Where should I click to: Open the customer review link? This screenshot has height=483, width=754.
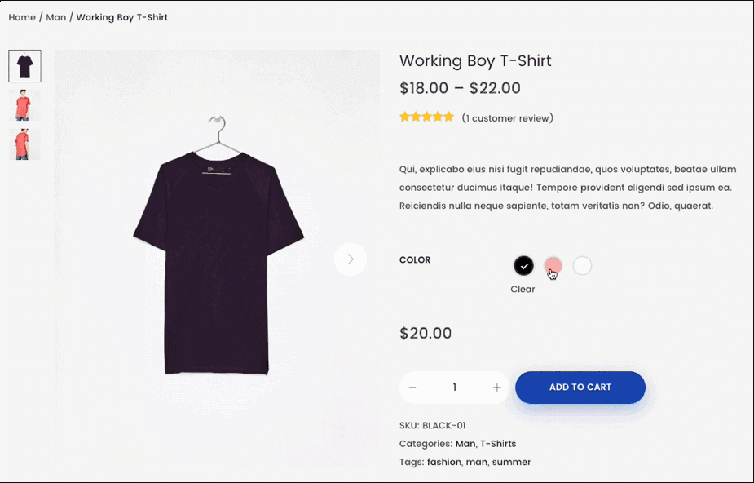[507, 118]
